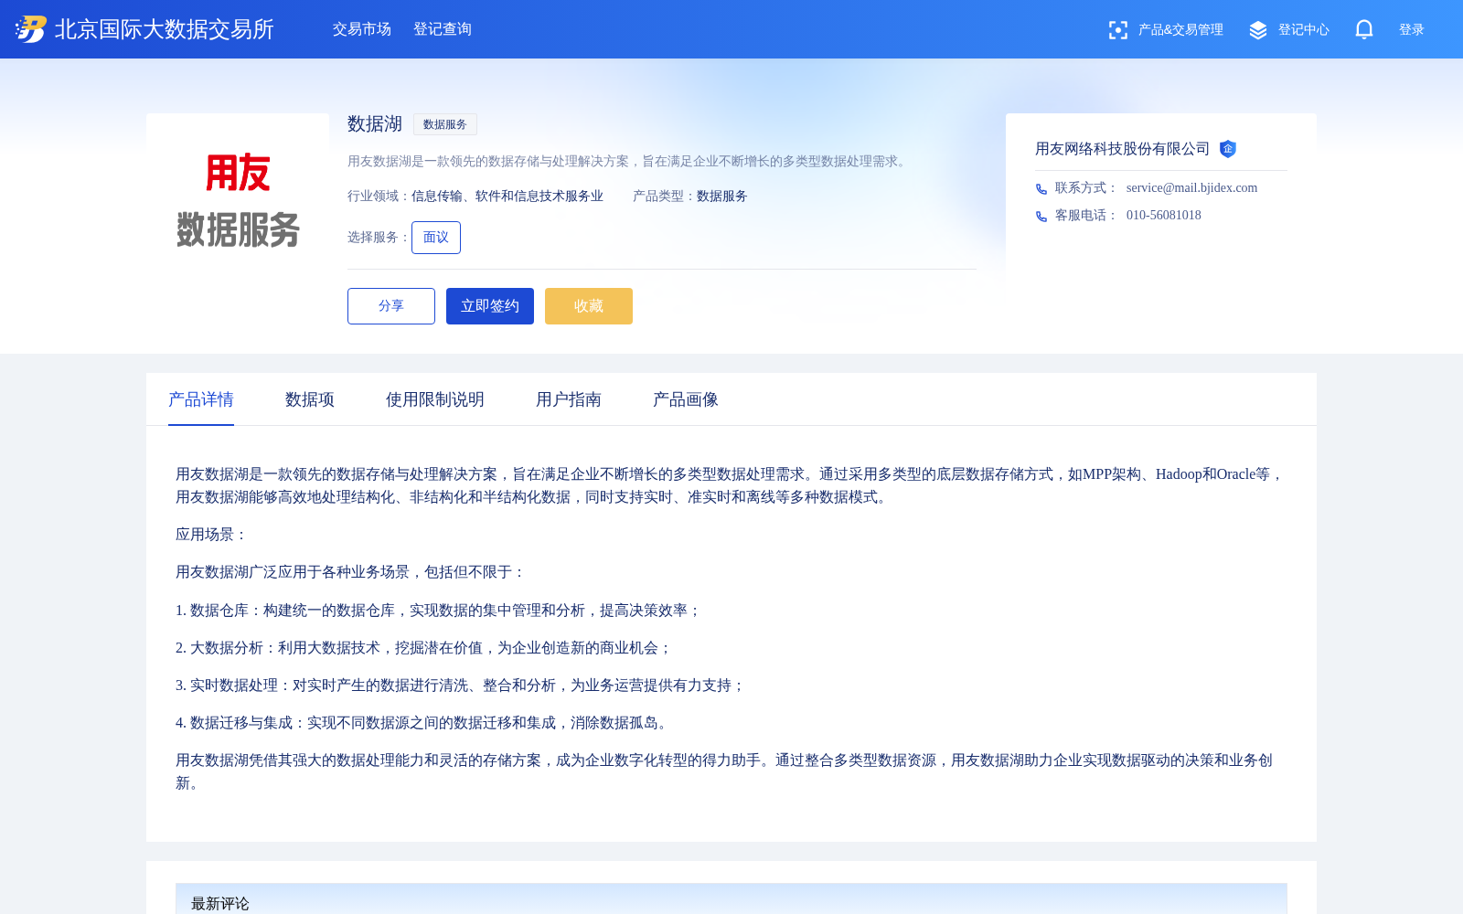Open the 产品&交易管理 scan icon
This screenshot has height=914, width=1463.
coord(1117,30)
